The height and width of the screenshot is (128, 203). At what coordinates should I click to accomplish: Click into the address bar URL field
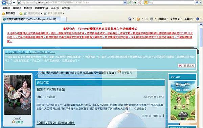pos(71,2)
